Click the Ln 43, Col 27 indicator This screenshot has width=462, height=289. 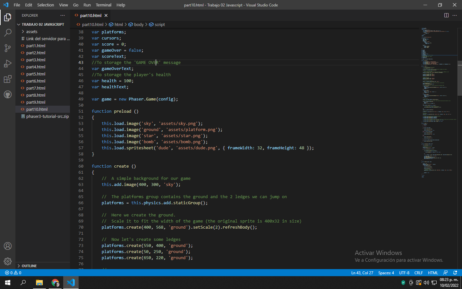tap(362, 273)
